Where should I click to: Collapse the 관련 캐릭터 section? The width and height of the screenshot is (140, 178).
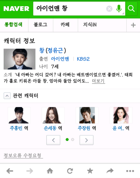point(7,96)
